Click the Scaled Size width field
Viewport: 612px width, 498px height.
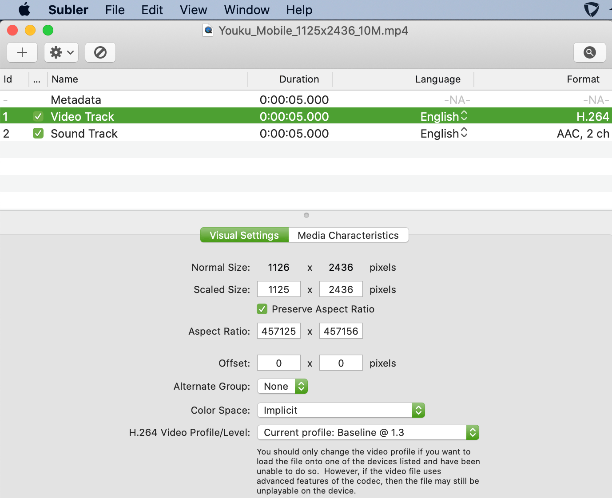[x=279, y=289]
